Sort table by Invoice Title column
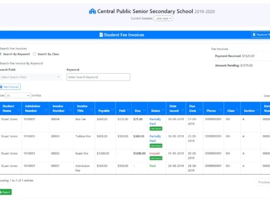This screenshot has height=203, width=270. pyautogui.click(x=84, y=108)
